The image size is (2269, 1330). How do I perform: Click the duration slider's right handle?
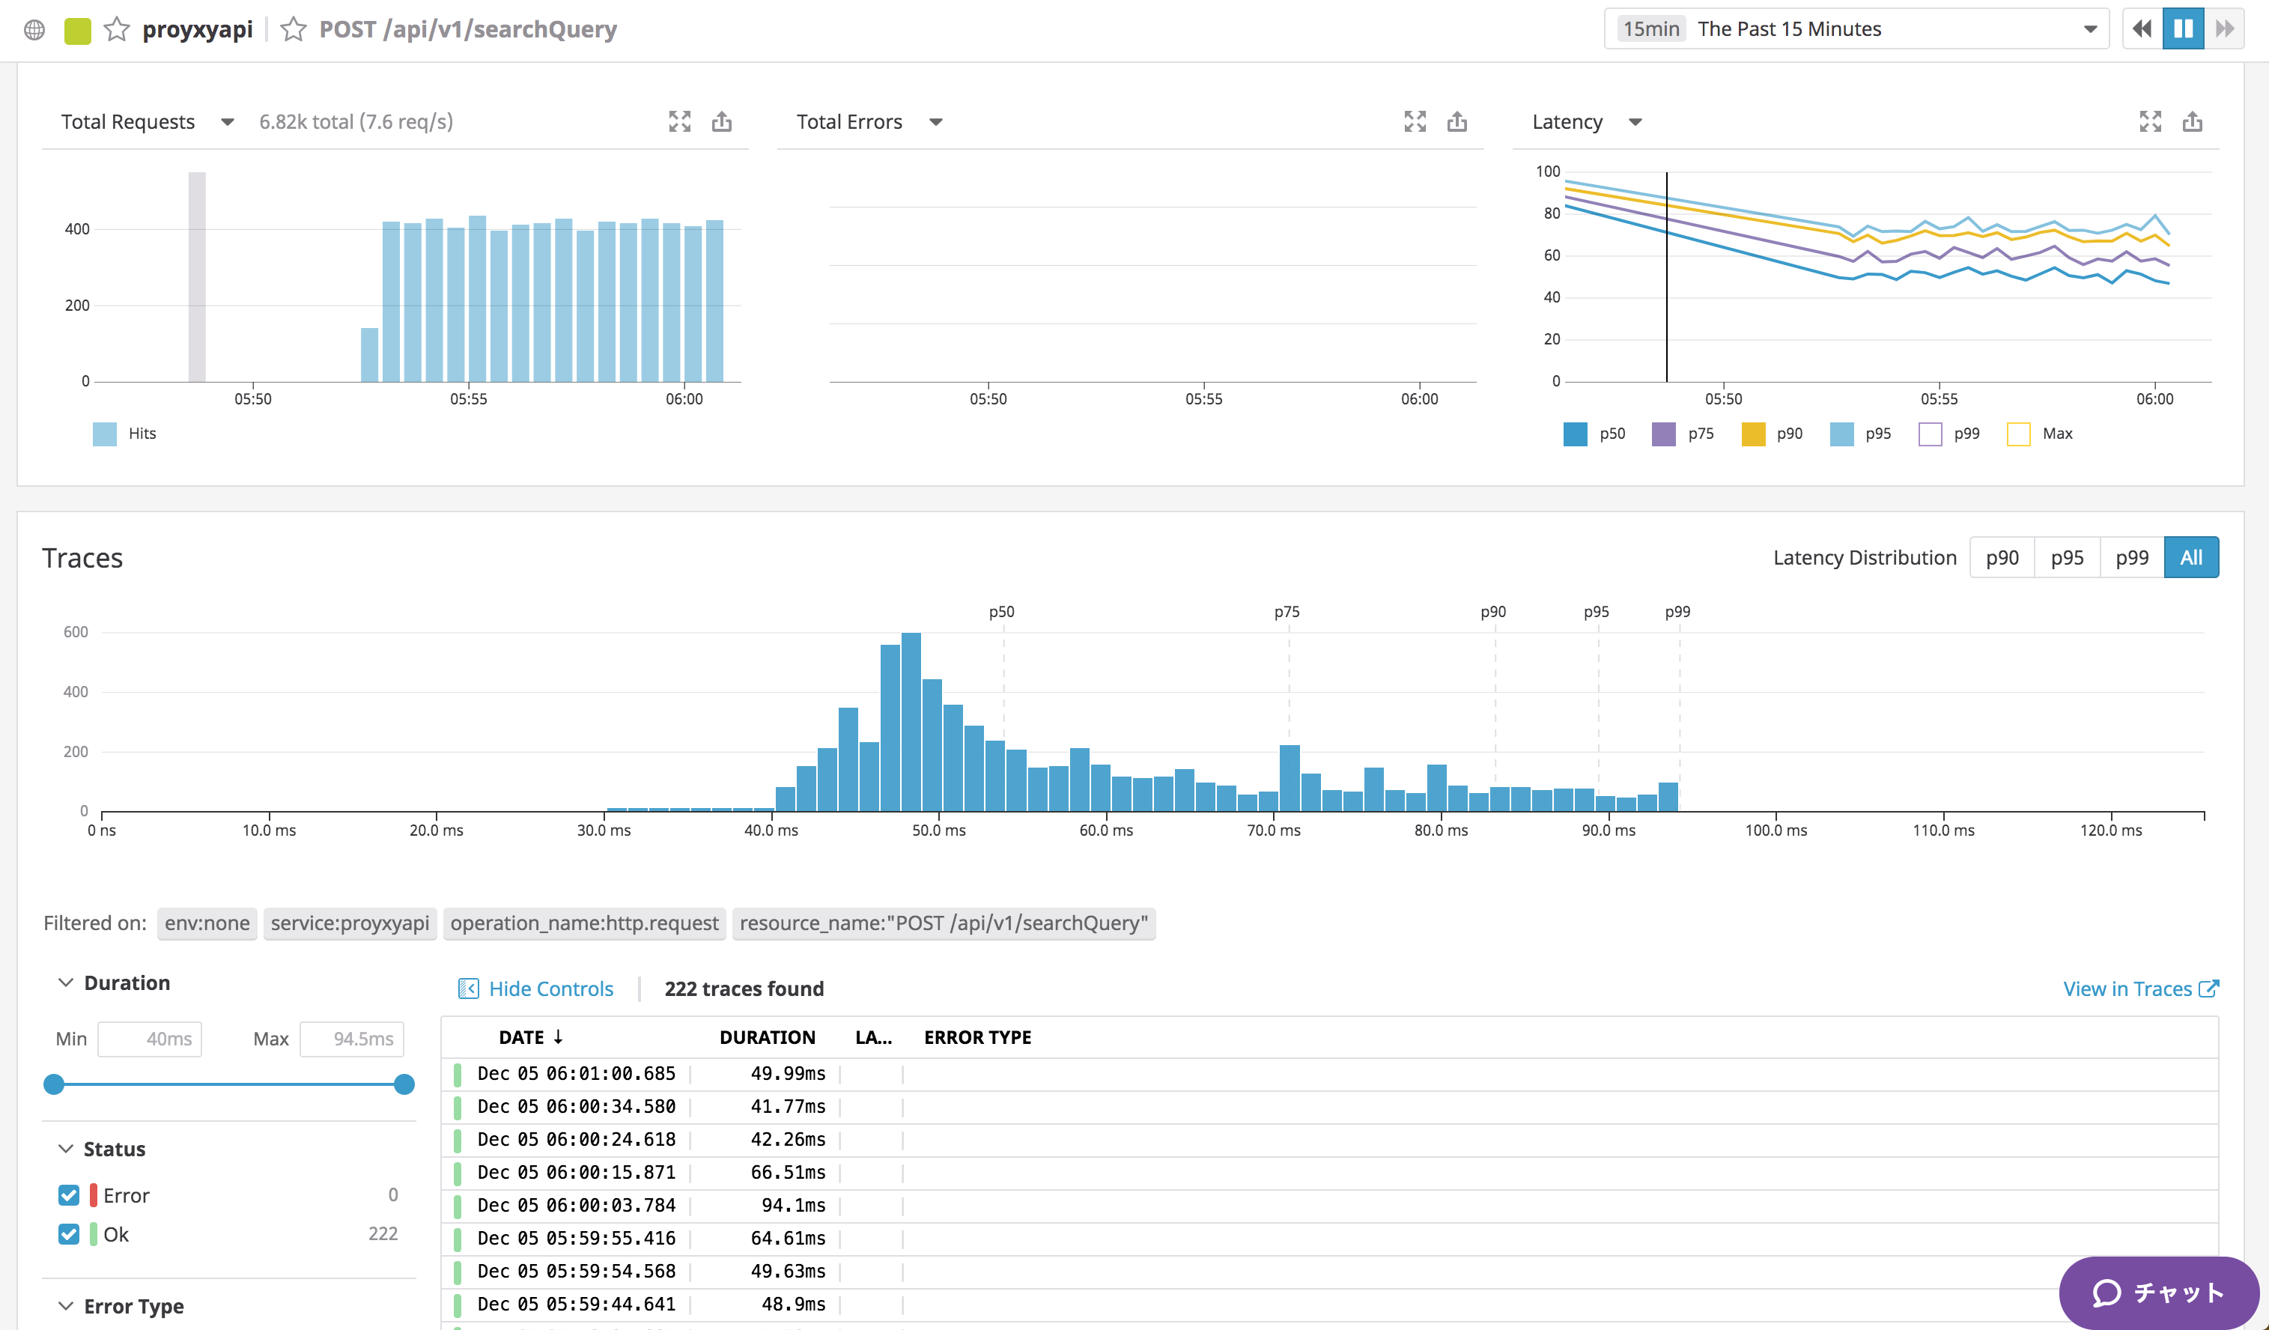(x=404, y=1084)
